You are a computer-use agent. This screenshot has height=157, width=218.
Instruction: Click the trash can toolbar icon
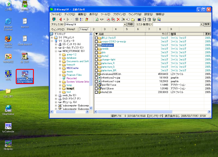pos(149,19)
